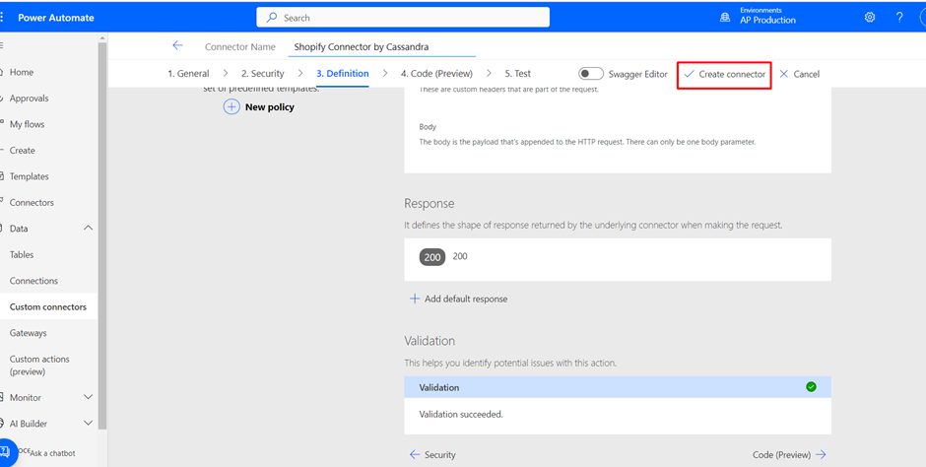Open the Help question mark icon
The height and width of the screenshot is (467, 926).
(899, 17)
